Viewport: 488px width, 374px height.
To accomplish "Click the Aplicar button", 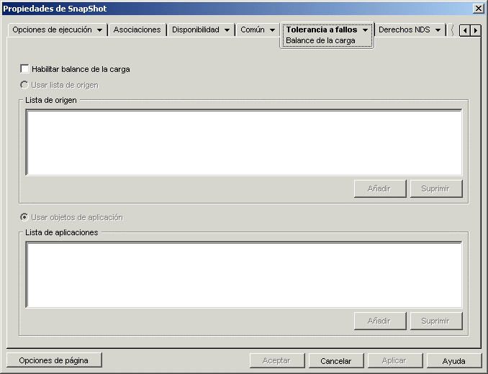I will pyautogui.click(x=395, y=360).
